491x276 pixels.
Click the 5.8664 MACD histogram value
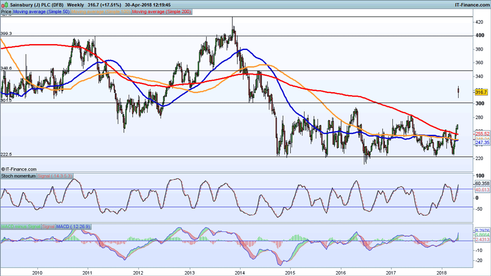pyautogui.click(x=482, y=234)
